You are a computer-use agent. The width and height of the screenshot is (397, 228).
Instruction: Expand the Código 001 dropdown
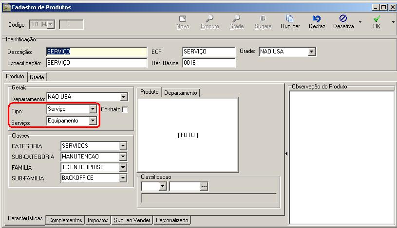(x=51, y=24)
